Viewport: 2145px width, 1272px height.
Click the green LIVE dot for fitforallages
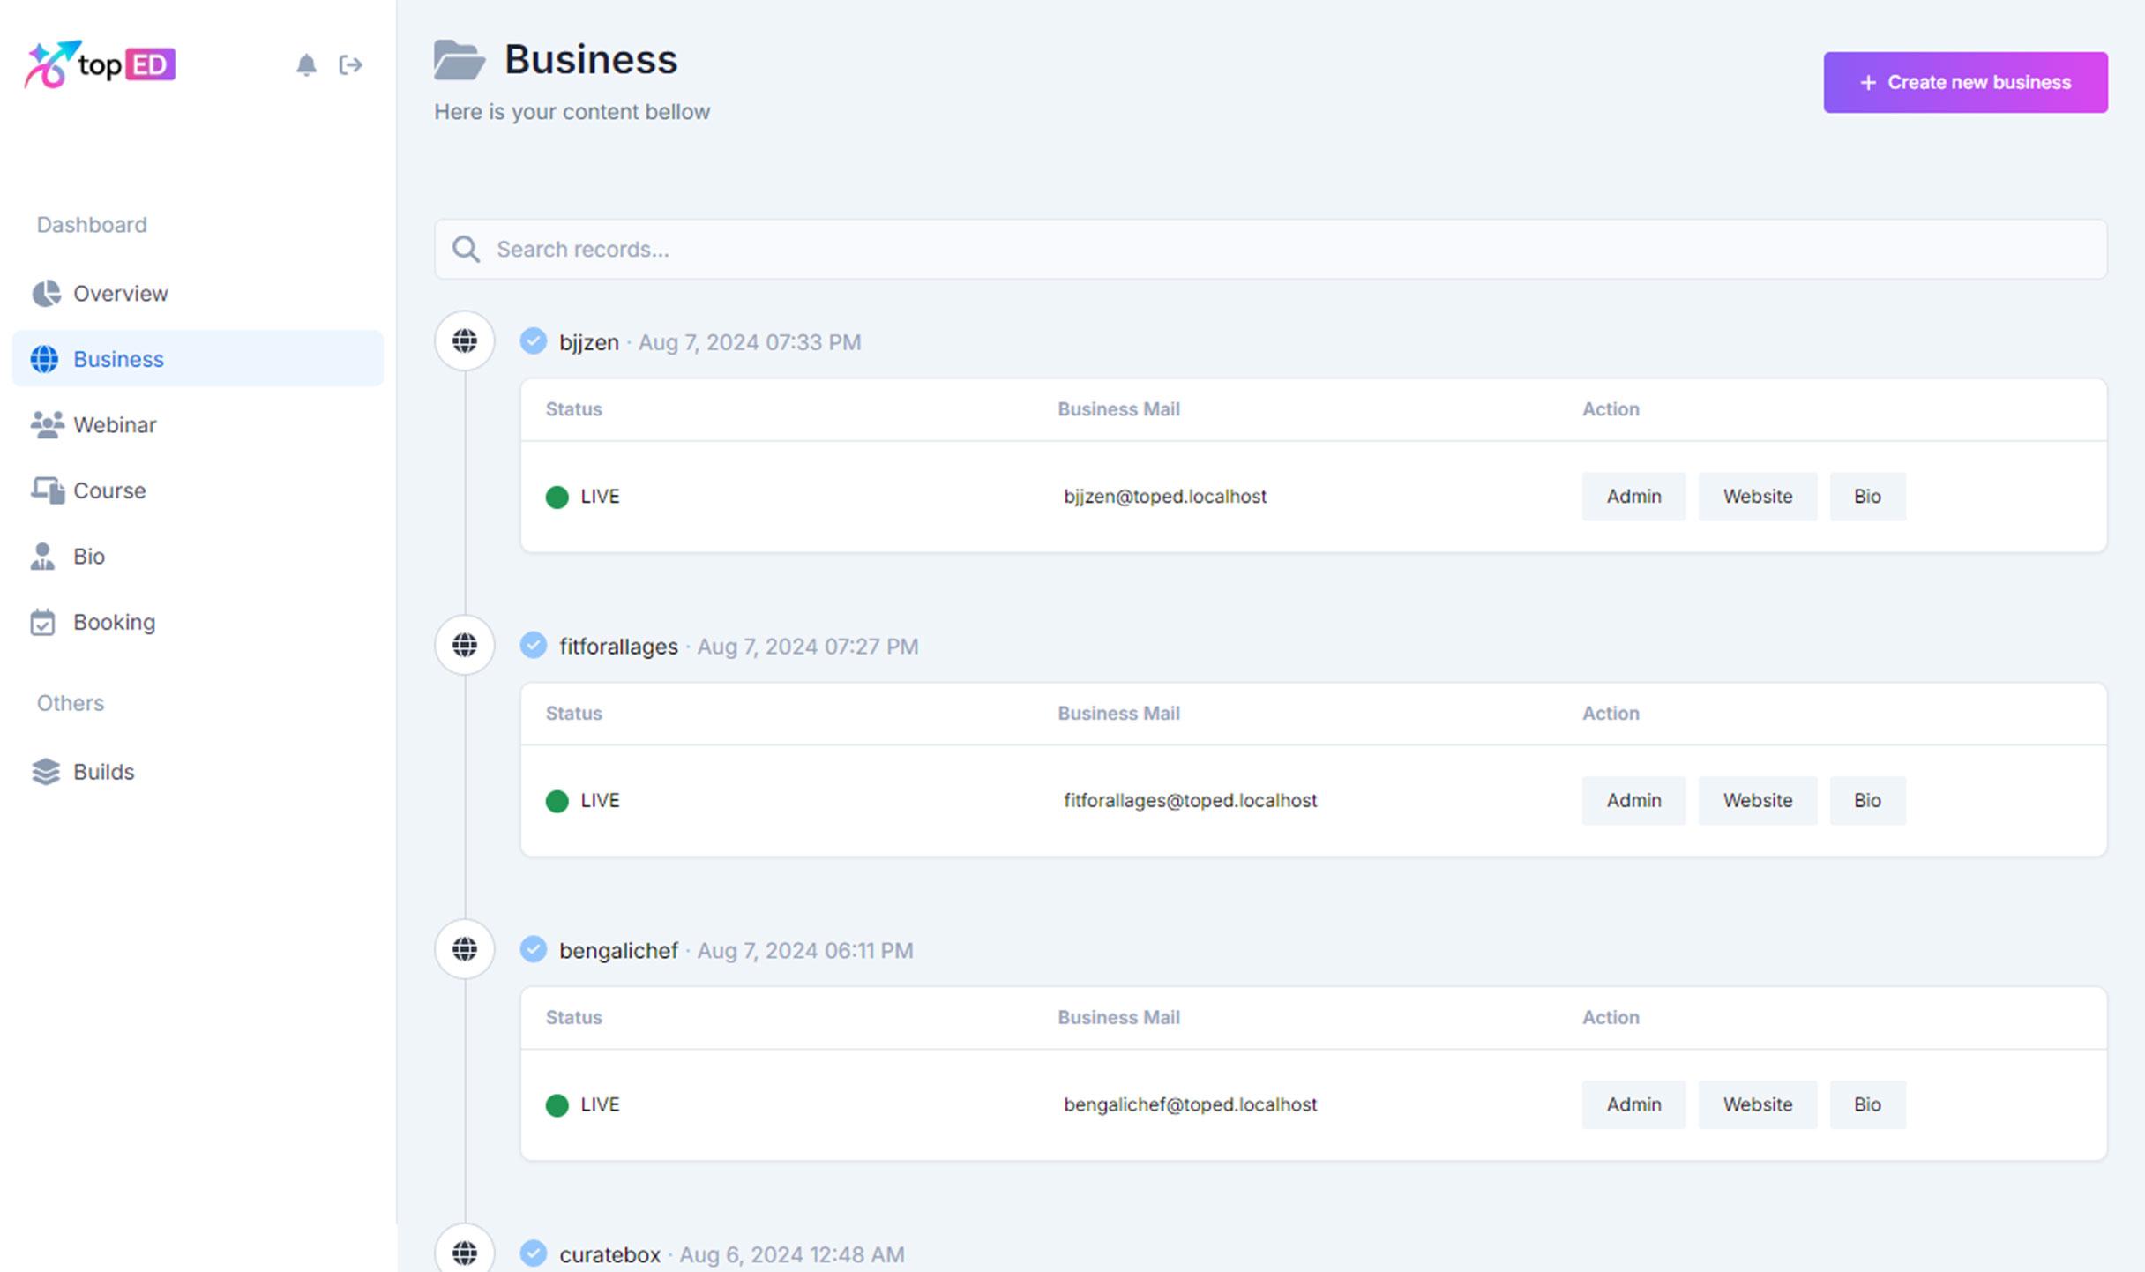pos(557,802)
